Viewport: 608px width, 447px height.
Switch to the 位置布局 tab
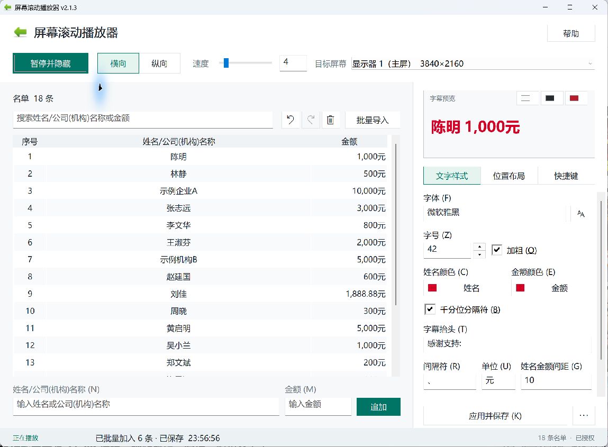click(509, 176)
